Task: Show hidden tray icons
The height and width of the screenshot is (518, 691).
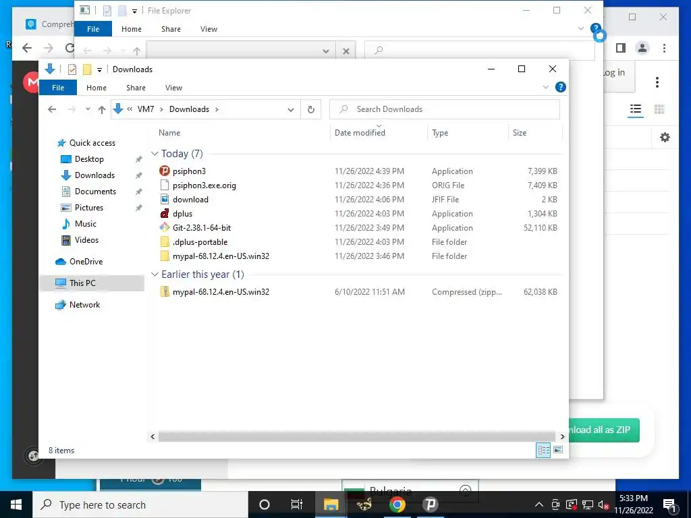Action: 538,505
